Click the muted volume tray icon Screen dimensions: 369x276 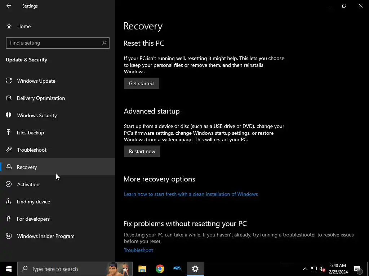pos(322,269)
